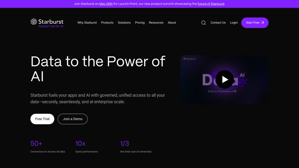Image resolution: width=299 pixels, height=168 pixels.
Task: Click the Starburst logo in the header
Action: tap(47, 23)
